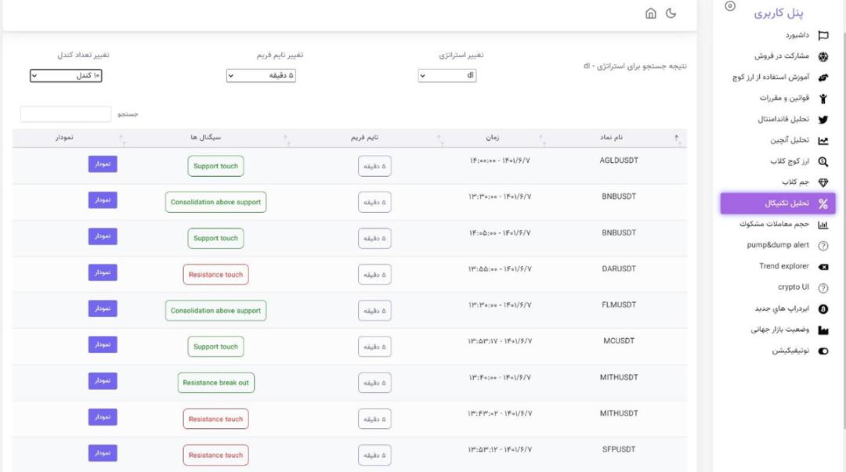The width and height of the screenshot is (846, 472).
Task: Toggle dark mode with moon icon
Action: coord(671,13)
